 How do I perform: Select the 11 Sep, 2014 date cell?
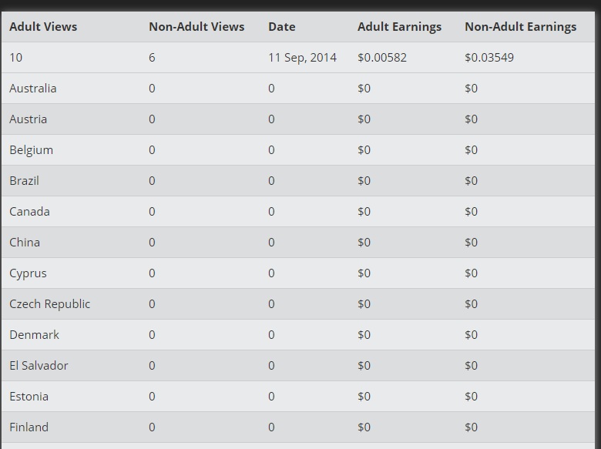[x=302, y=58]
